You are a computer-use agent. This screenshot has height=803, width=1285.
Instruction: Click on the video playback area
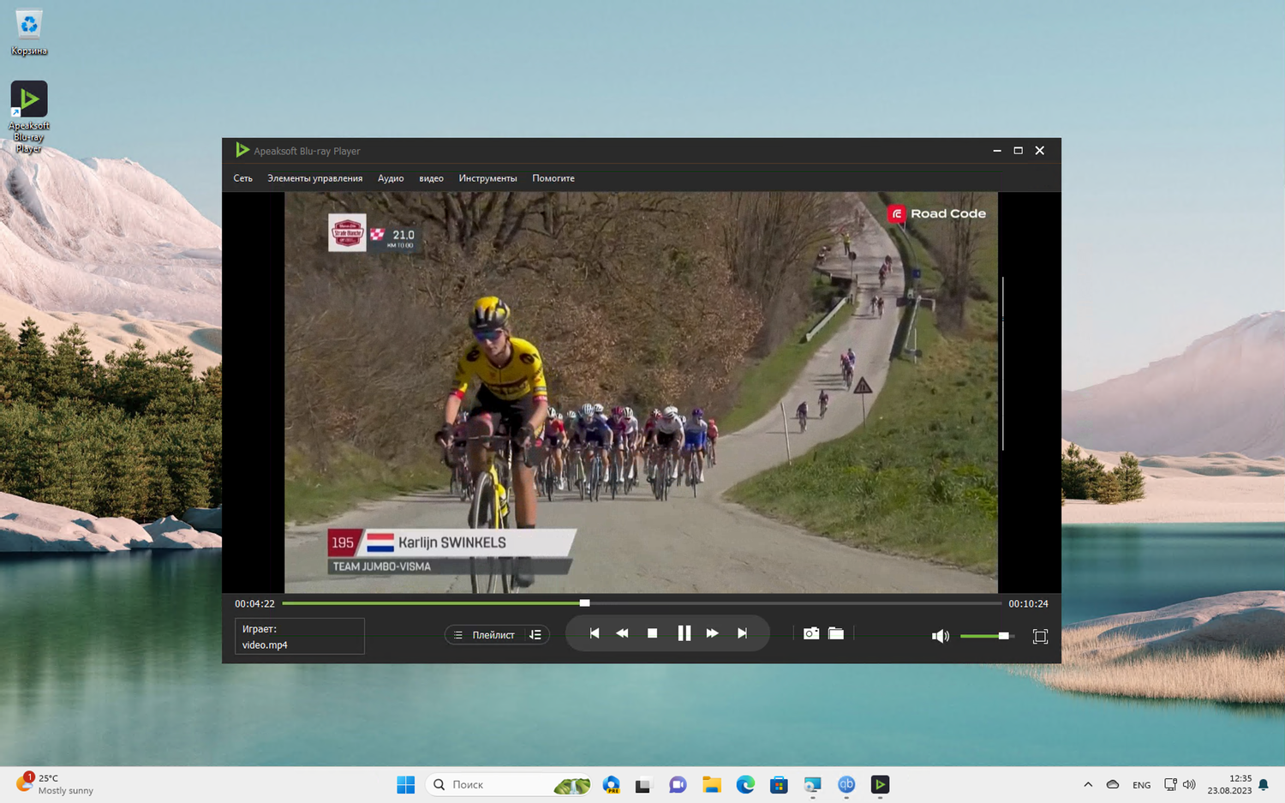pos(641,393)
